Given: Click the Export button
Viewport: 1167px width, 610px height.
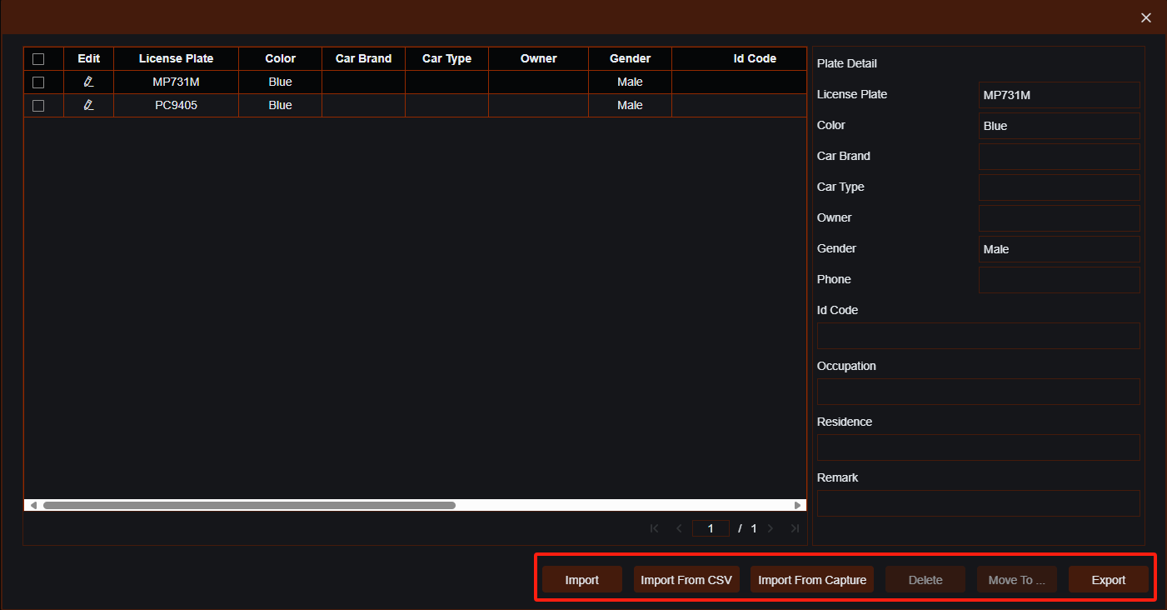Looking at the screenshot, I should [x=1109, y=580].
